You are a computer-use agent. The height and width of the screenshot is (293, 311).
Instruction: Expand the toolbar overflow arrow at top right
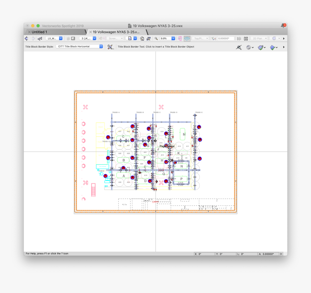click(x=284, y=38)
